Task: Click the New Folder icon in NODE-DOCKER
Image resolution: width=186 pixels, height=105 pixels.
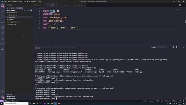Action: pos(25,10)
